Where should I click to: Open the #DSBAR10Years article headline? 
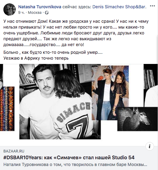[x=69, y=157]
